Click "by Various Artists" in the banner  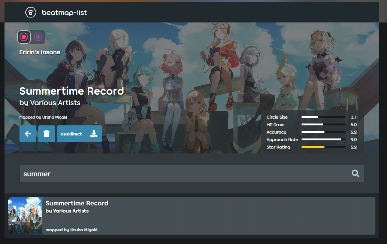50,103
